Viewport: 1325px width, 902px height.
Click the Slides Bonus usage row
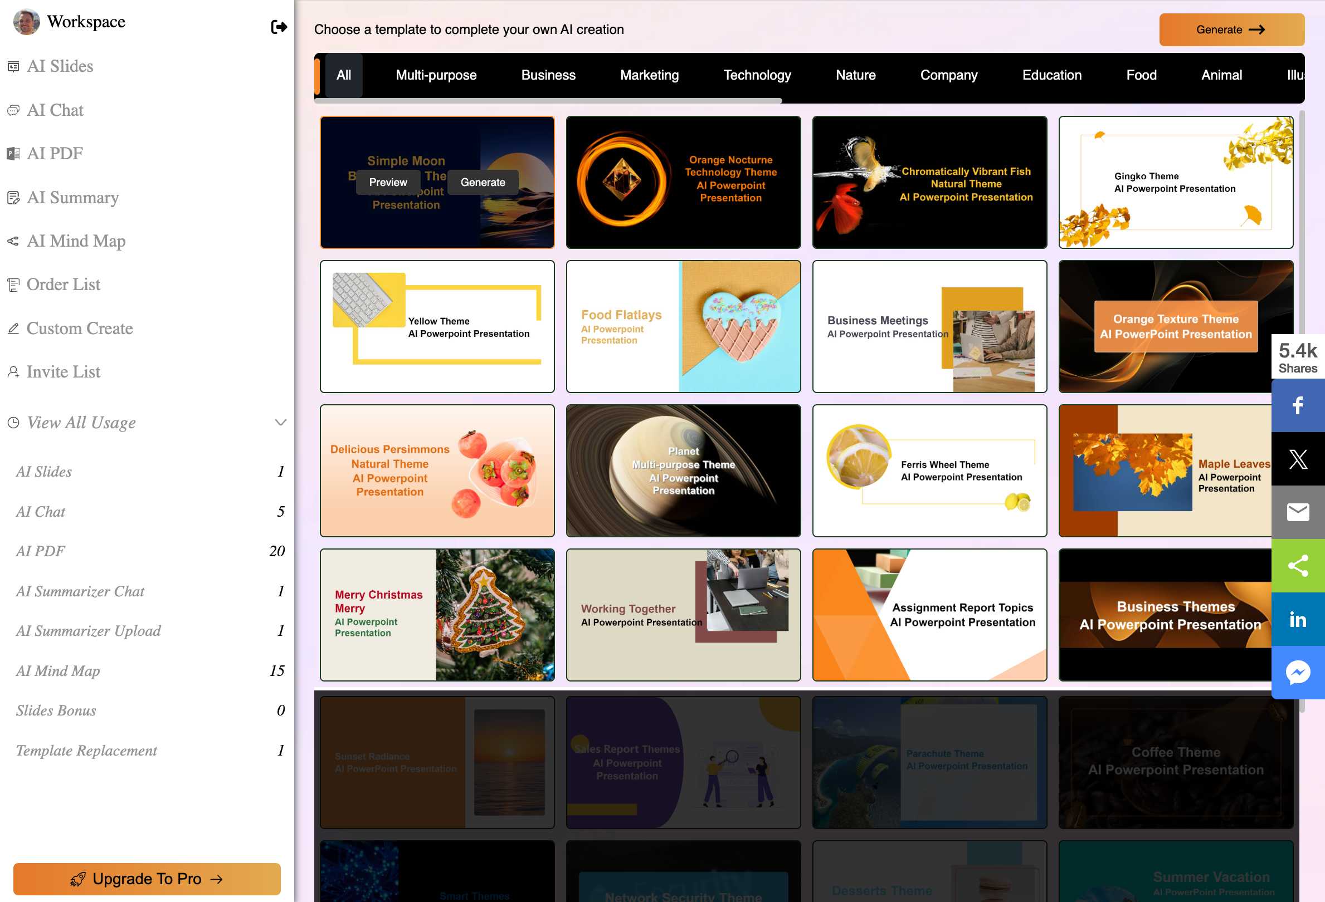[150, 711]
